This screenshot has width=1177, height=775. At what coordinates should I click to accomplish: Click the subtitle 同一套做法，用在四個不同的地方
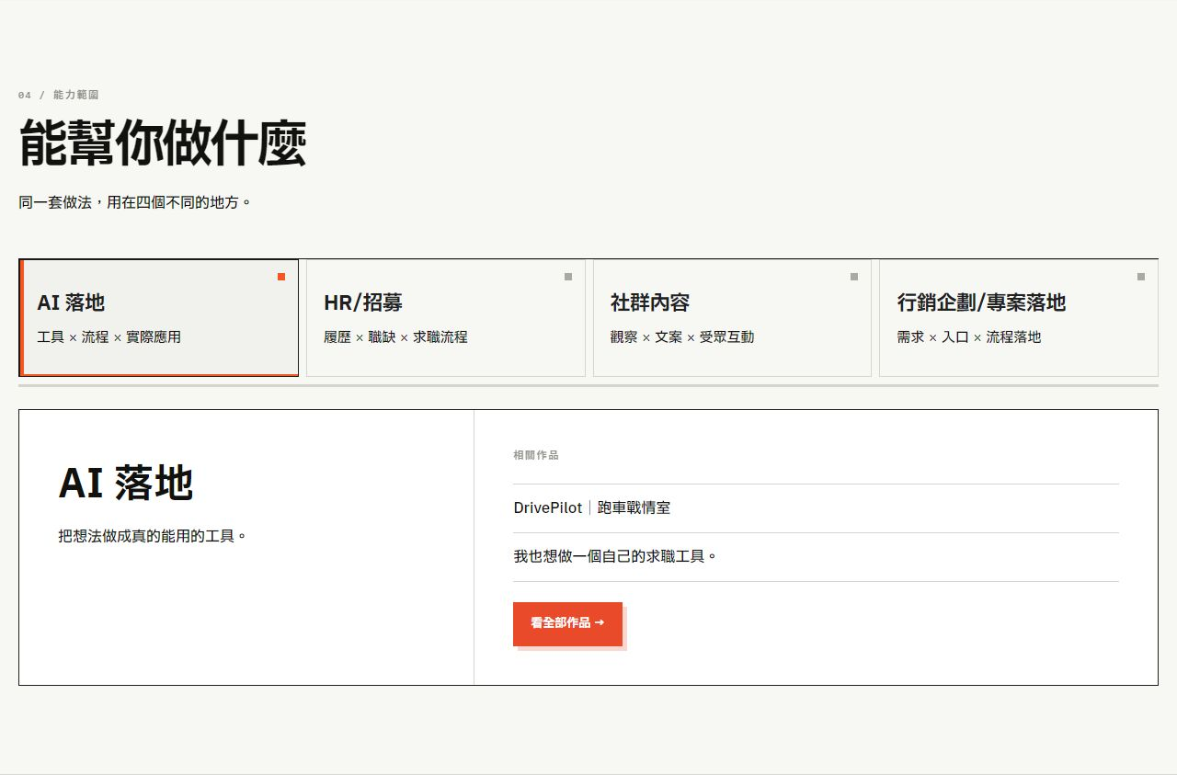coord(135,202)
